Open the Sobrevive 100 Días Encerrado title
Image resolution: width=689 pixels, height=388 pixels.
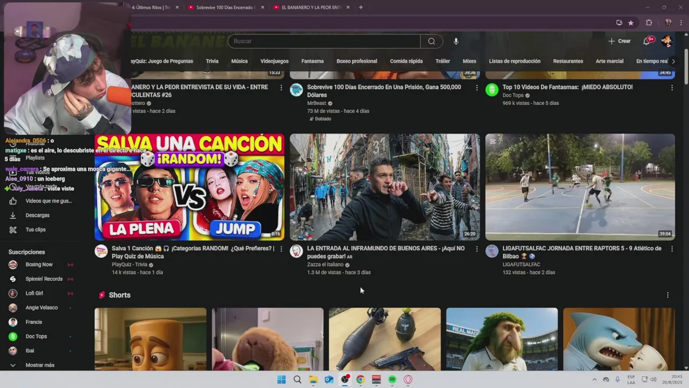[384, 91]
